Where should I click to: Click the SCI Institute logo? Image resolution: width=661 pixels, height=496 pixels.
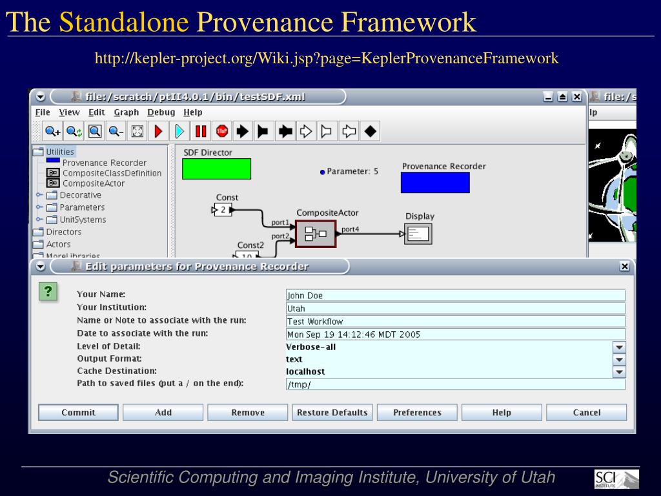[616, 479]
